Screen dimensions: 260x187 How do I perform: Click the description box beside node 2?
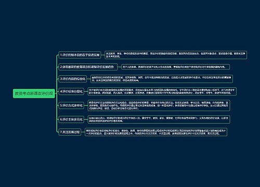click(176, 67)
